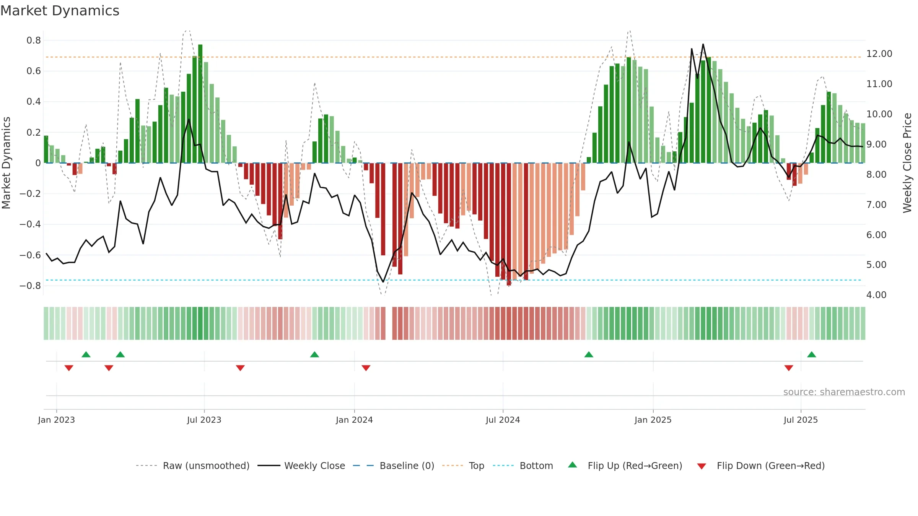
Task: Click the Jan 2025 axis label
Action: tap(653, 420)
